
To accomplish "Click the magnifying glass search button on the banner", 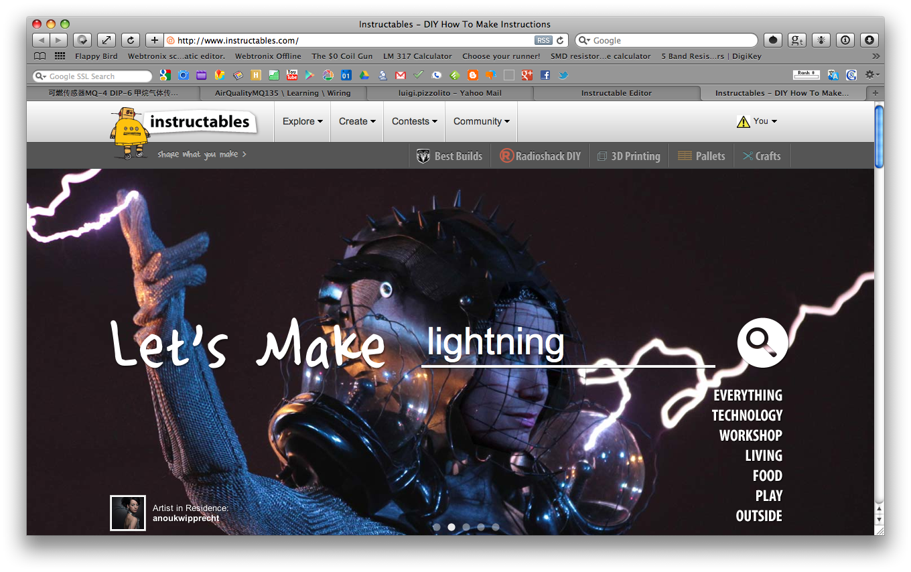I will click(x=762, y=342).
